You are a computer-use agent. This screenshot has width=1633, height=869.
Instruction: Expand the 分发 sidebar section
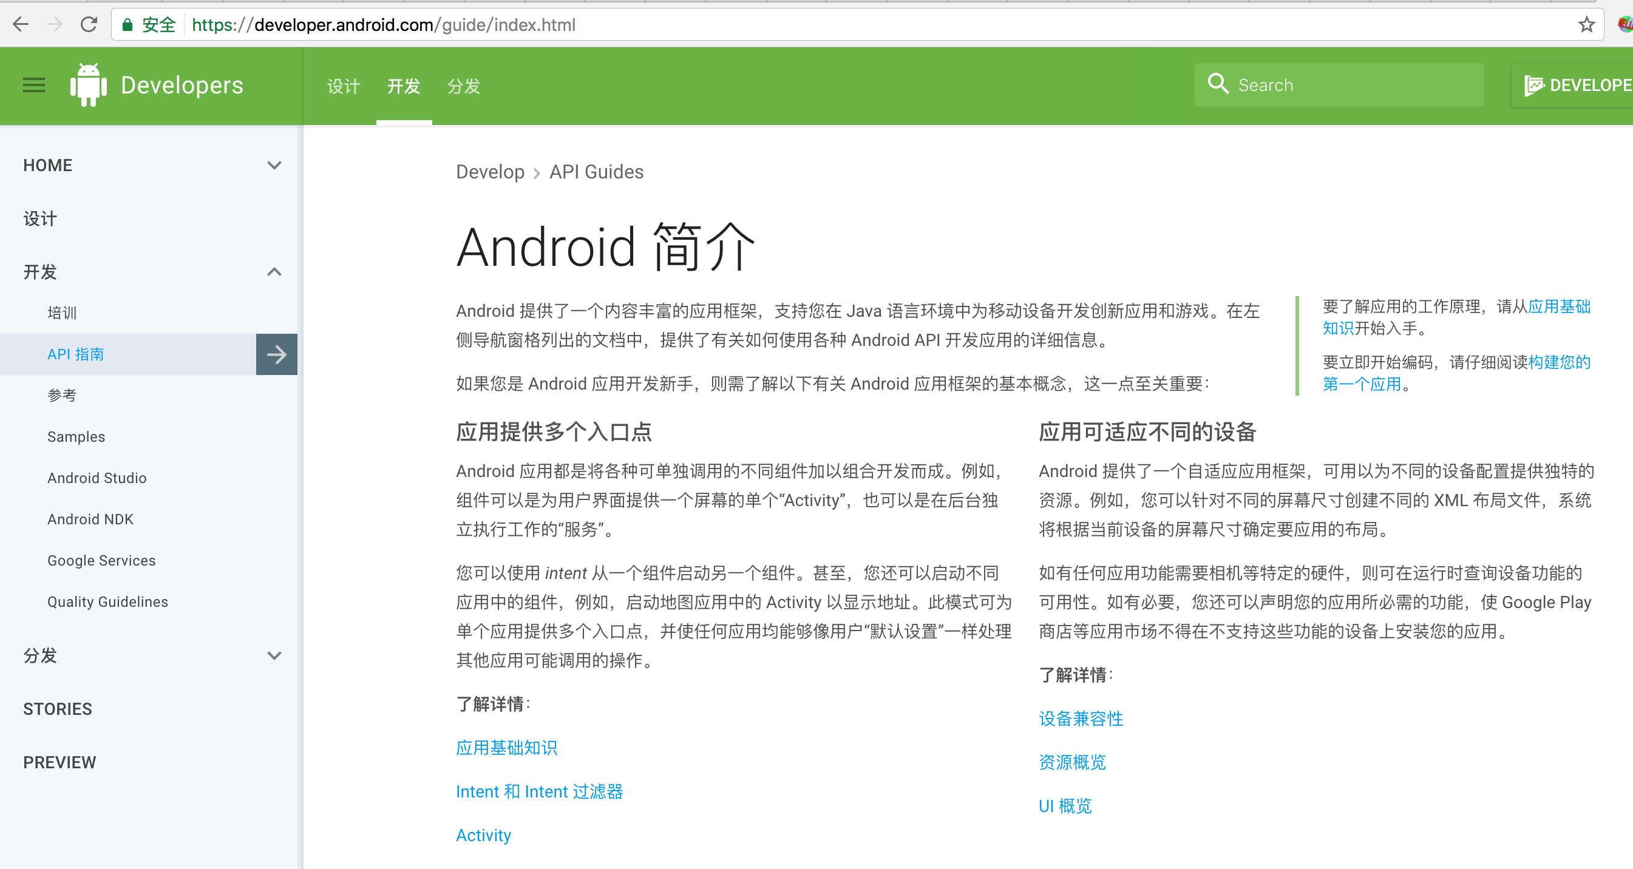pyautogui.click(x=274, y=656)
